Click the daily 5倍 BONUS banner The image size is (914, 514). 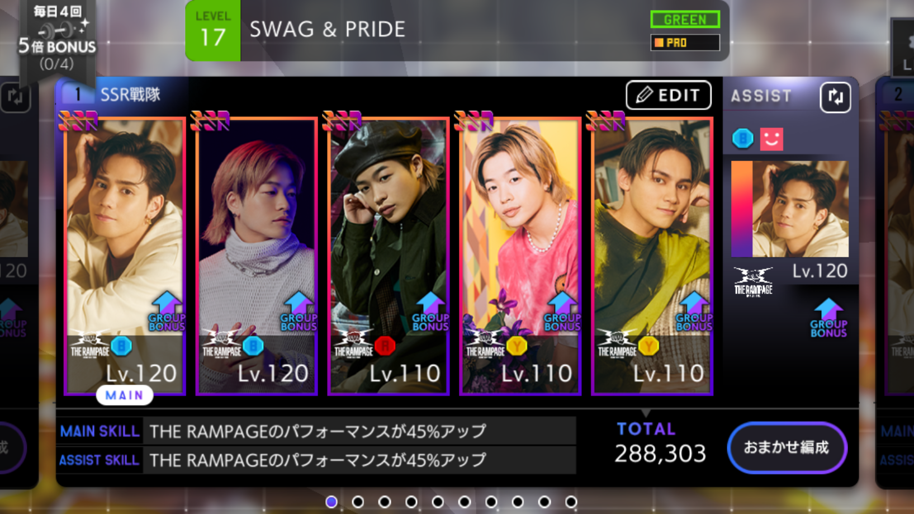coord(56,38)
